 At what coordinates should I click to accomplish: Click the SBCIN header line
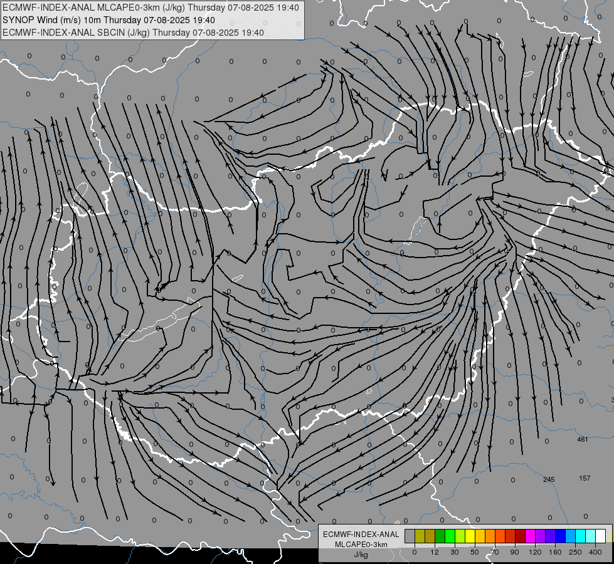[133, 33]
